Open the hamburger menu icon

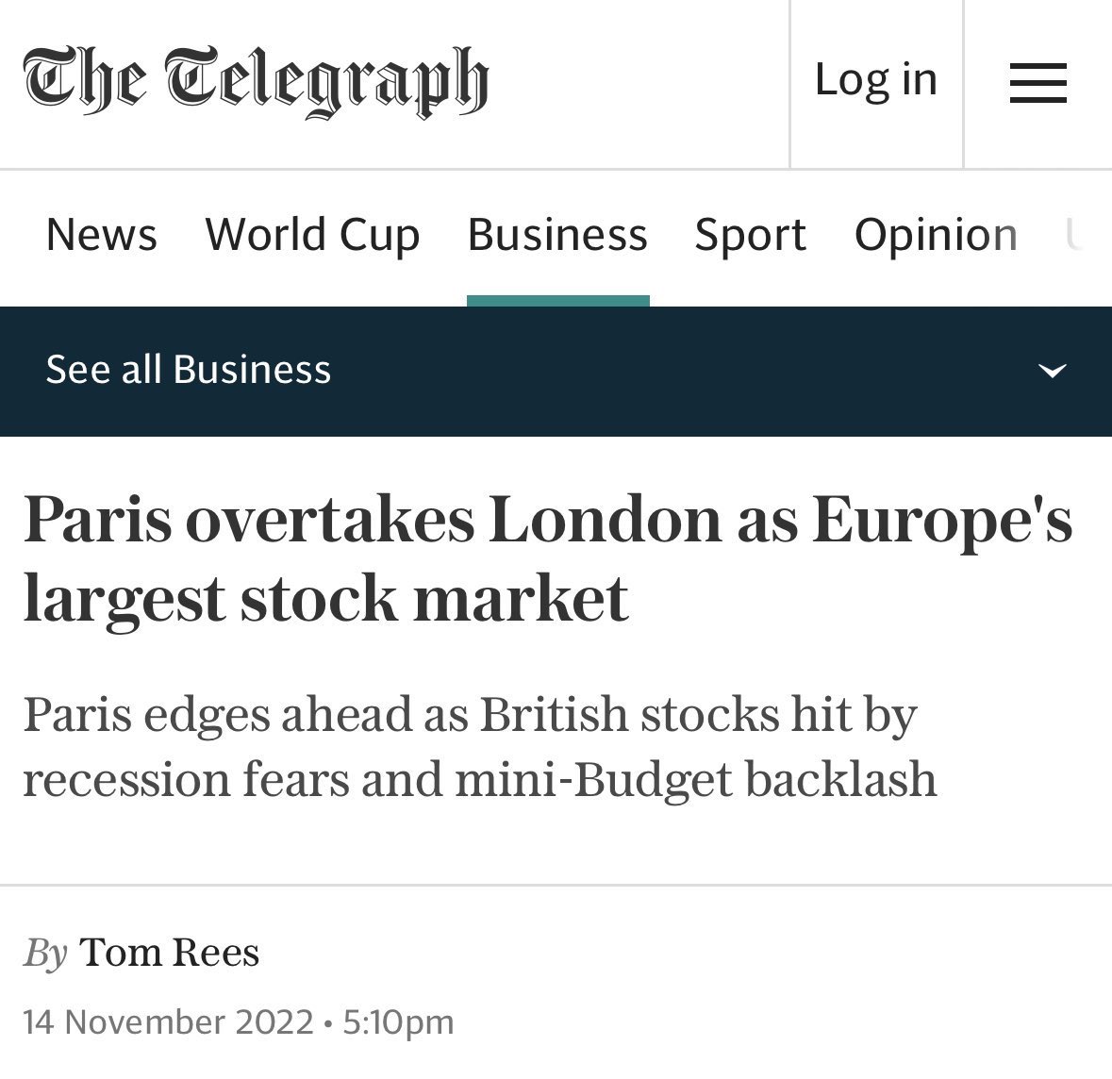pos(1037,83)
